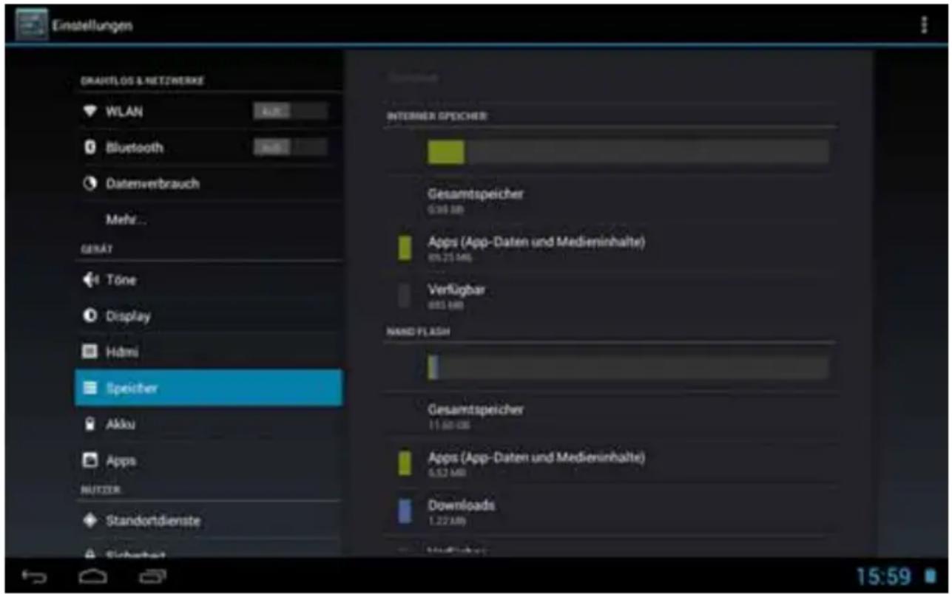952x594 pixels.
Task: Click the 15:59 clock
Action: (x=884, y=576)
